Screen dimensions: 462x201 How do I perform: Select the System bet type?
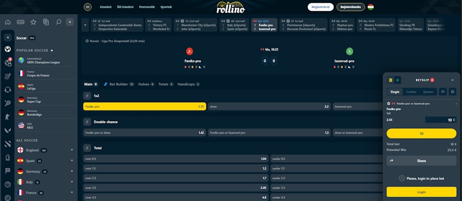tap(428, 92)
